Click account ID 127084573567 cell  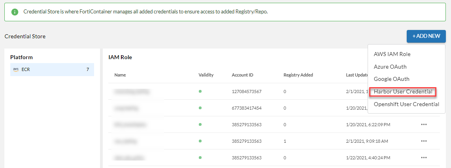[x=247, y=91]
